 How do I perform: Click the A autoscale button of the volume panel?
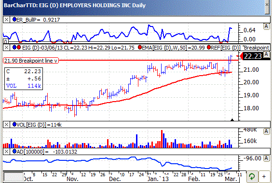tap(266, 131)
